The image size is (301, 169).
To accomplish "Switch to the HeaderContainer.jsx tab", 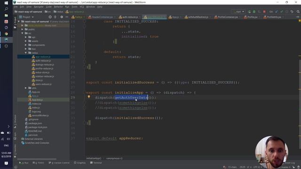I will click(x=102, y=17).
